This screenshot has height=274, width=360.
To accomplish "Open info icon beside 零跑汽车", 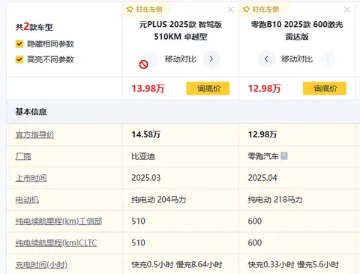I will click(x=284, y=156).
